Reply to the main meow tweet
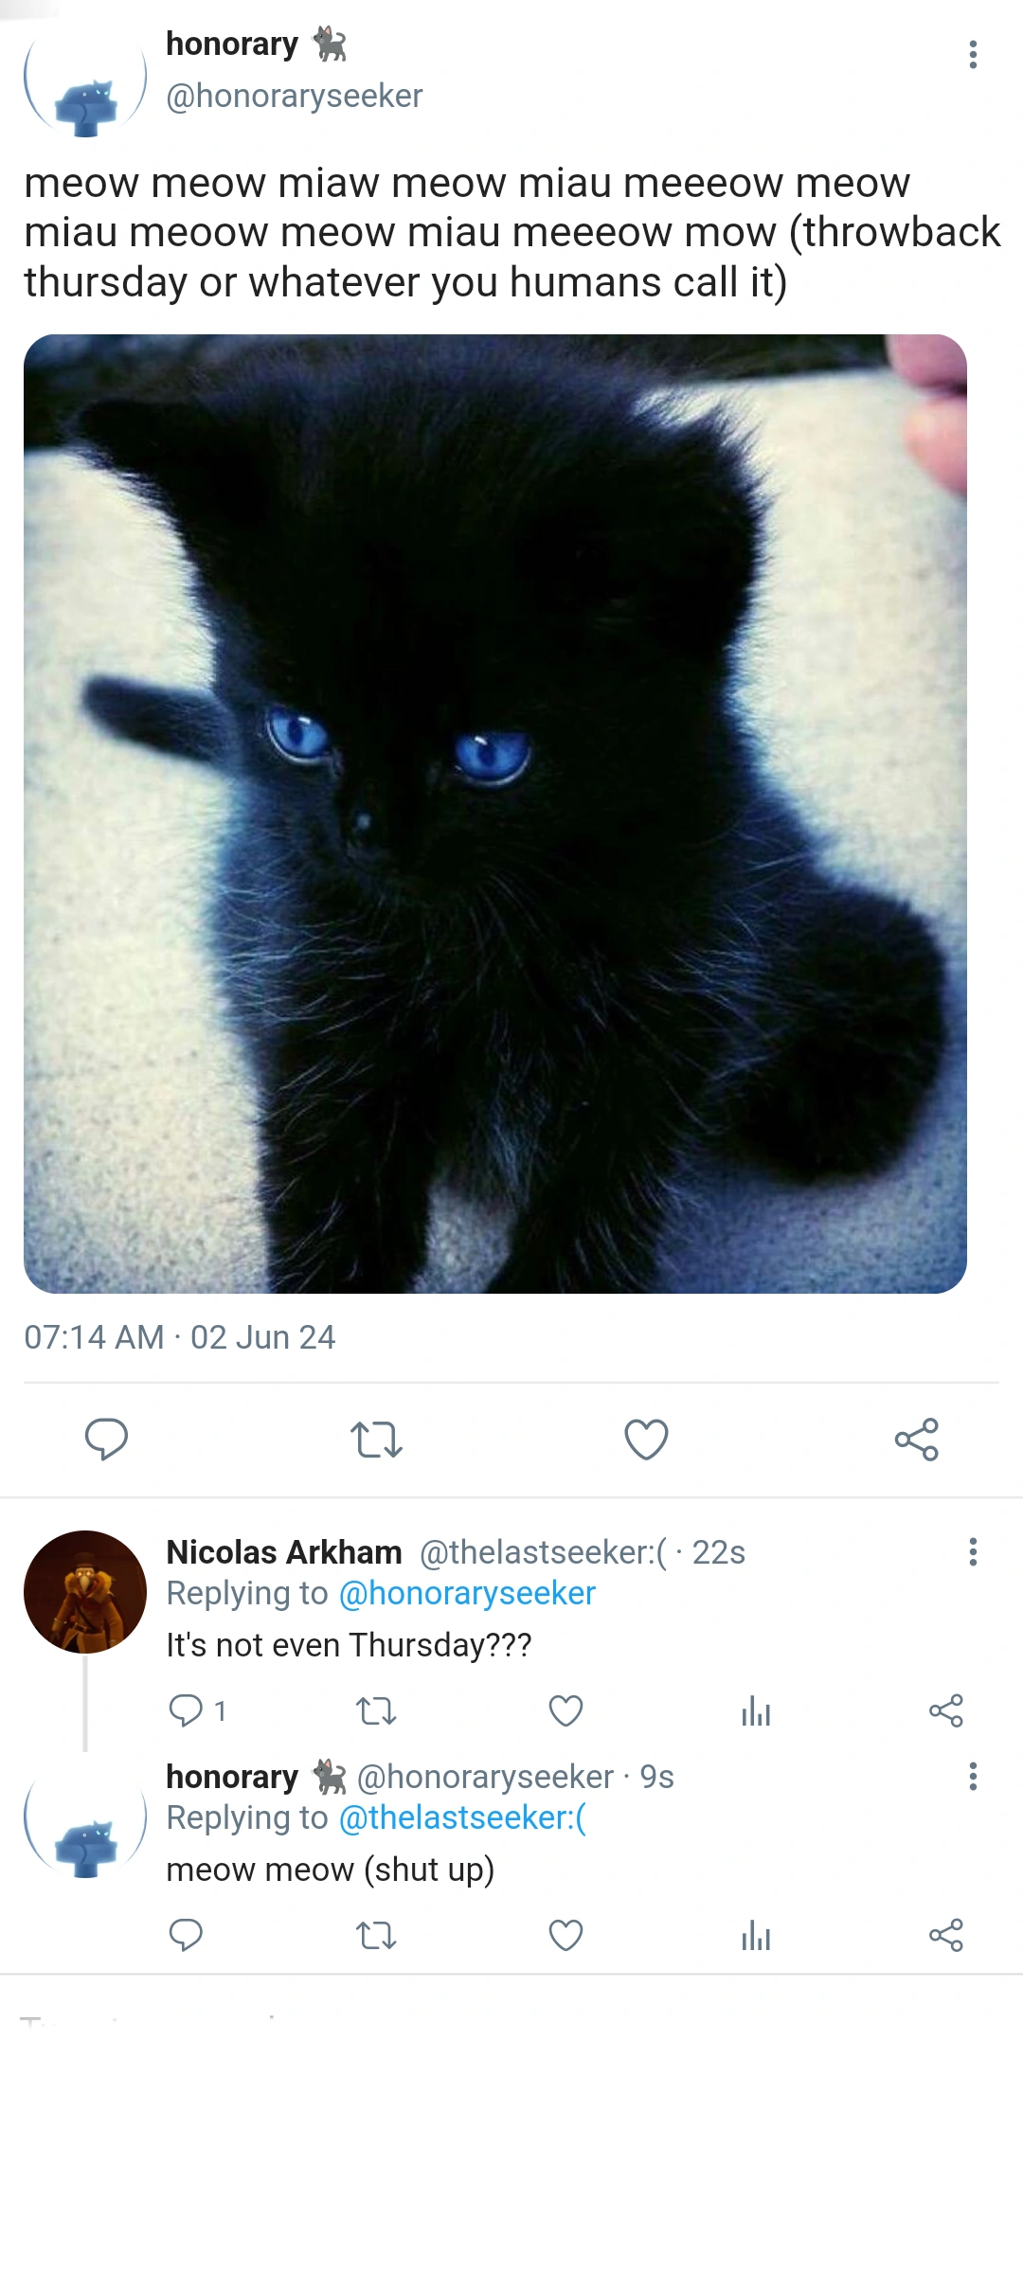The image size is (1023, 2273). [106, 1440]
